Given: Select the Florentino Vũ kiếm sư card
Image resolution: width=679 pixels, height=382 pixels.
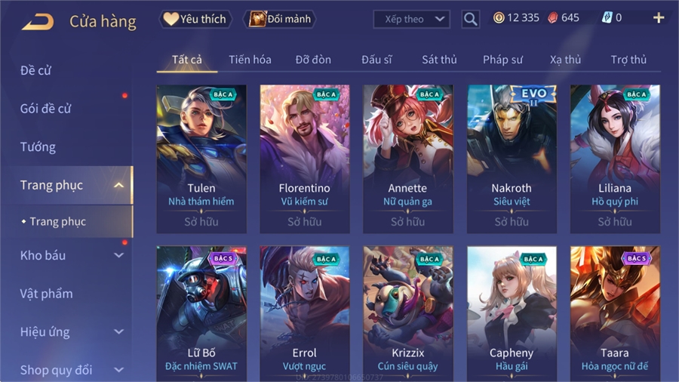Looking at the screenshot, I should (x=305, y=159).
